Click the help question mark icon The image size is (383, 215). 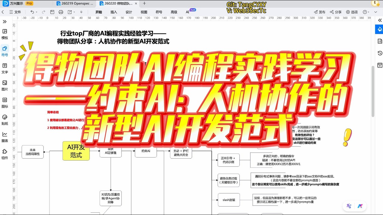tap(365, 12)
